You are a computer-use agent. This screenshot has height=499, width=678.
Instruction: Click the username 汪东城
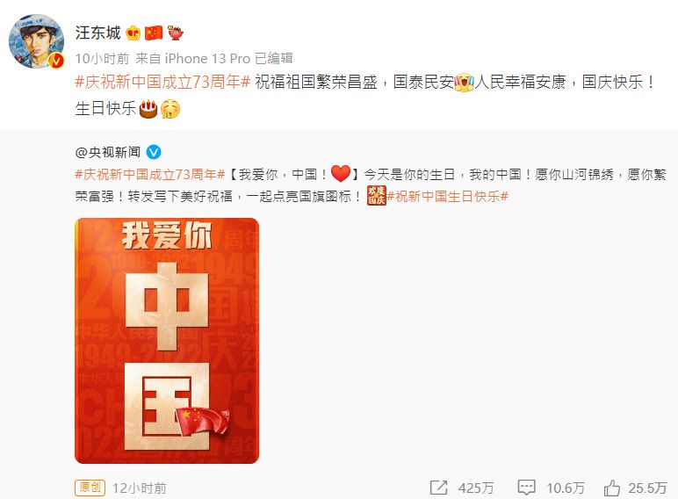(x=97, y=33)
